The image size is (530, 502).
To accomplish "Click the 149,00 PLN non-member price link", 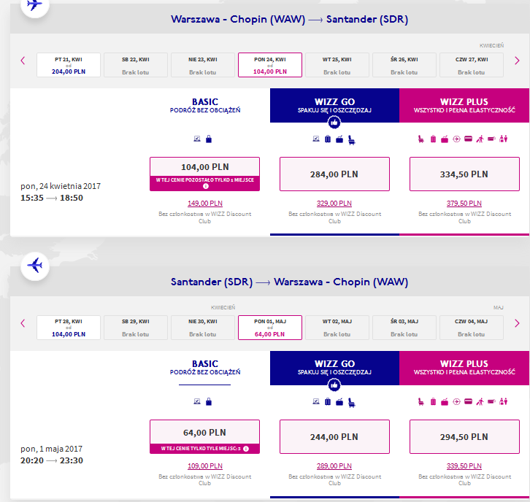I will coord(205,204).
